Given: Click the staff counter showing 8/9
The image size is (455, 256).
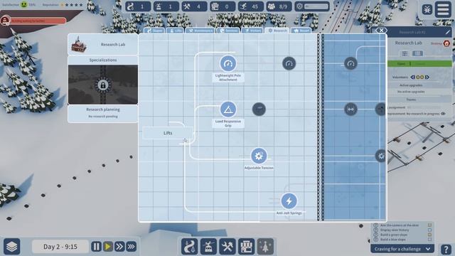Looking at the screenshot, I should pos(279,6).
